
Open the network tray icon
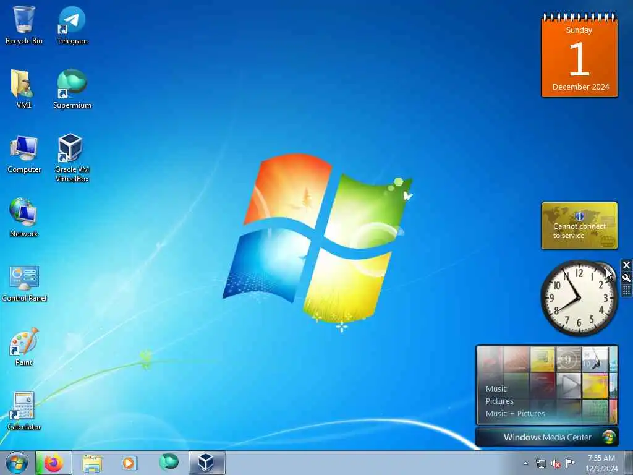540,463
